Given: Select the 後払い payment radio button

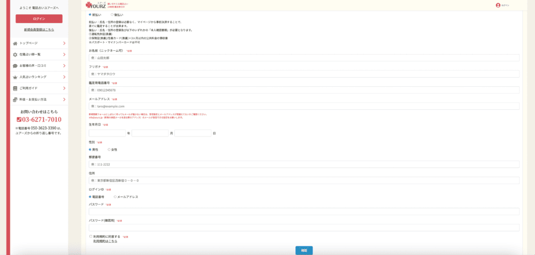Looking at the screenshot, I should tap(112, 14).
